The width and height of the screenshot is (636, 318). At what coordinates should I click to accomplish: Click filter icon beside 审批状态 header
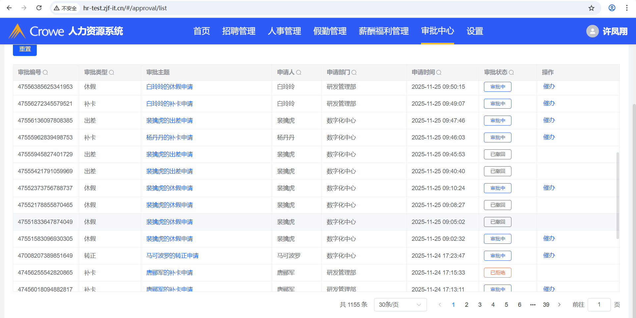(511, 73)
